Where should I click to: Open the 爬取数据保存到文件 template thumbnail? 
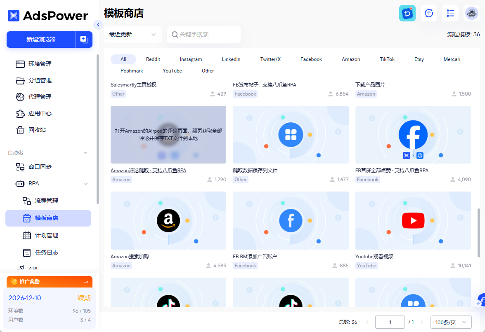tap(291, 135)
